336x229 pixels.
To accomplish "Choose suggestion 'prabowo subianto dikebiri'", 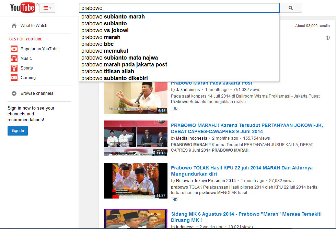I will pos(179,78).
